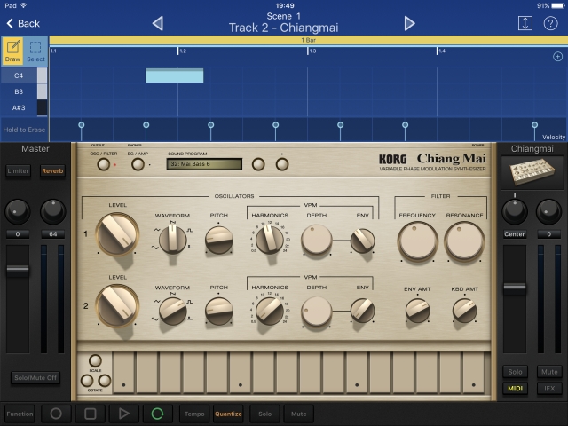Image resolution: width=568 pixels, height=426 pixels.
Task: Start playback with the Play button
Action: 123,414
